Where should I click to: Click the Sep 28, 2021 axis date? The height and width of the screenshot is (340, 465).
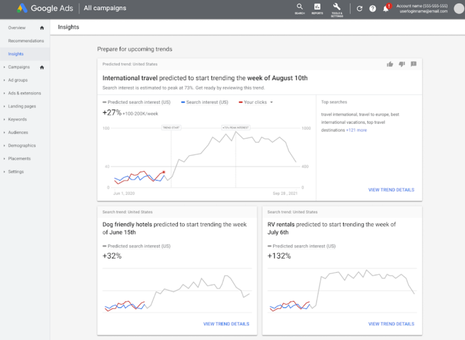tap(285, 193)
